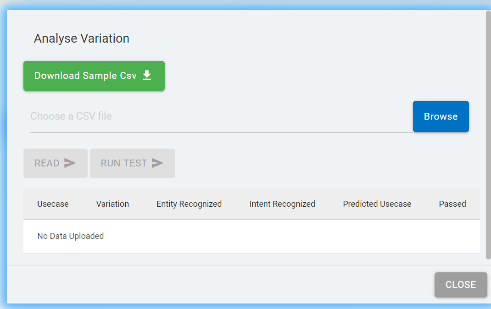The image size is (491, 309).
Task: Click the download arrow icon on the green button
Action: [147, 76]
